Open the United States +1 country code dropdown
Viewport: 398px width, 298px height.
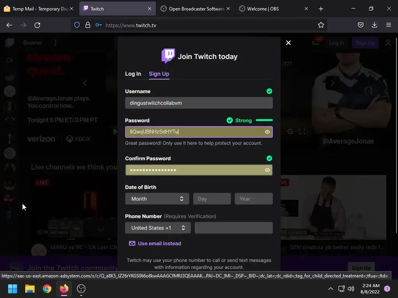click(x=158, y=228)
